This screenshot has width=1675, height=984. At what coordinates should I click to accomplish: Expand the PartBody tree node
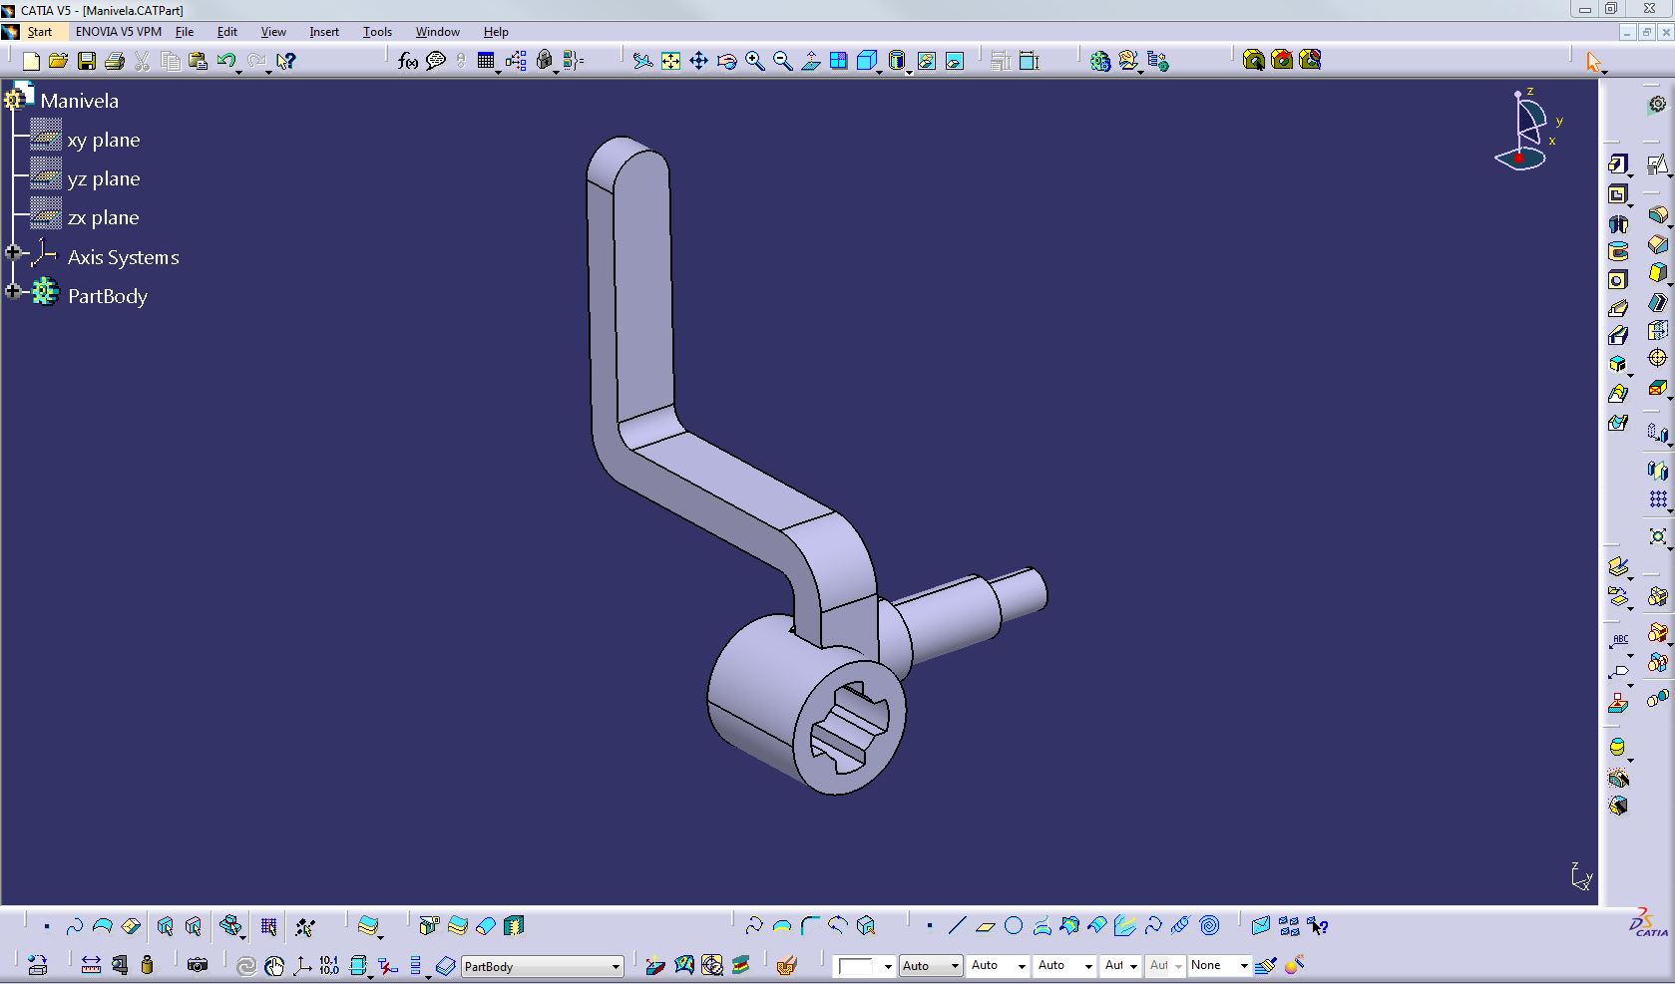[x=13, y=292]
